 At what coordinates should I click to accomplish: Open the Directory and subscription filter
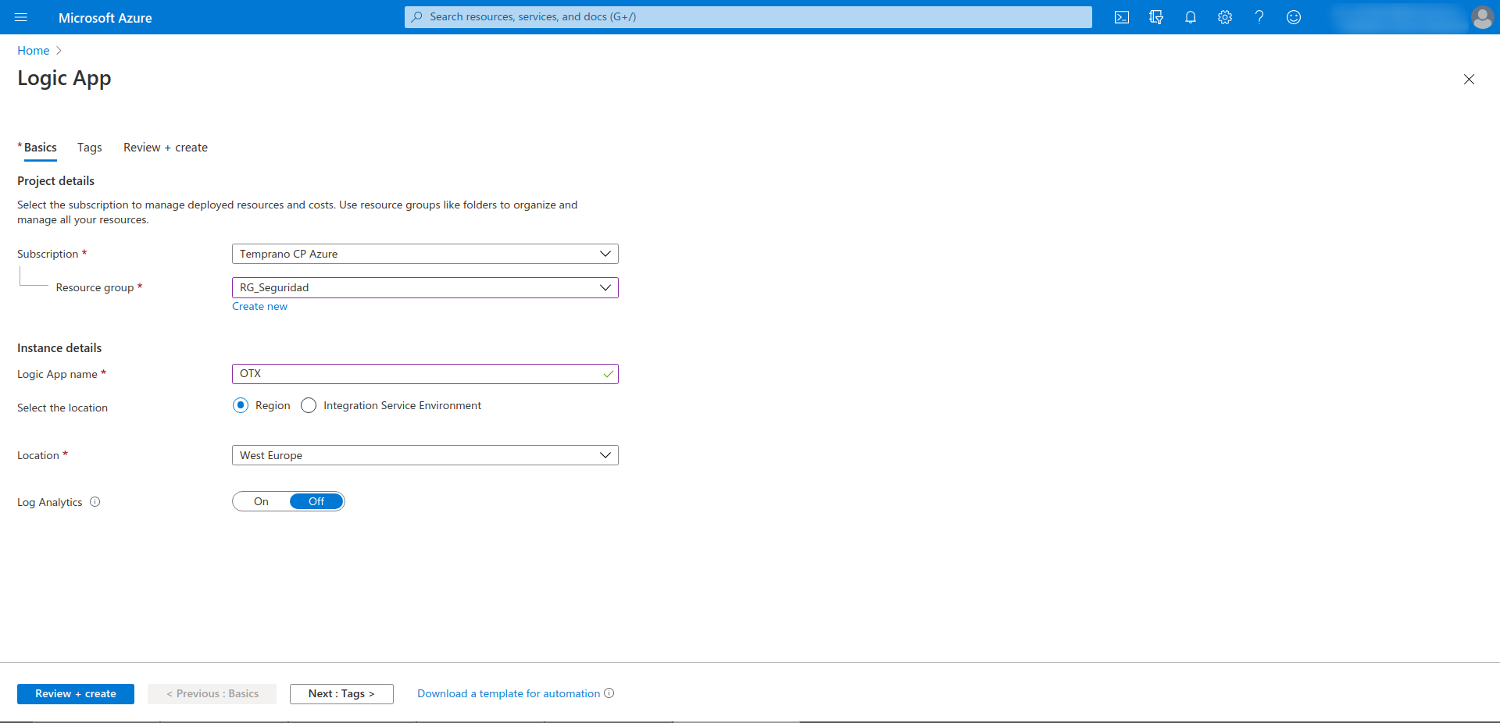(x=1156, y=17)
